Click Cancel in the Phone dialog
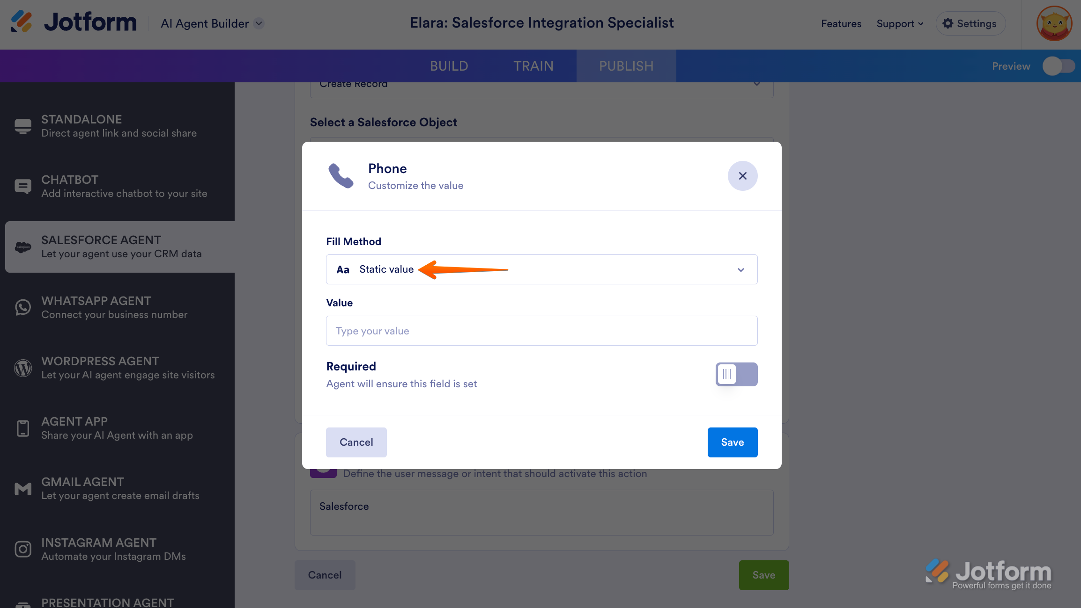 point(356,442)
